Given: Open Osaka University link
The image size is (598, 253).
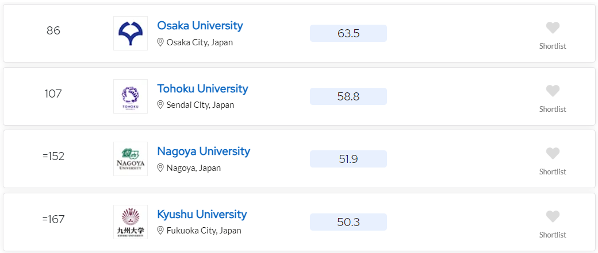Looking at the screenshot, I should tap(200, 25).
